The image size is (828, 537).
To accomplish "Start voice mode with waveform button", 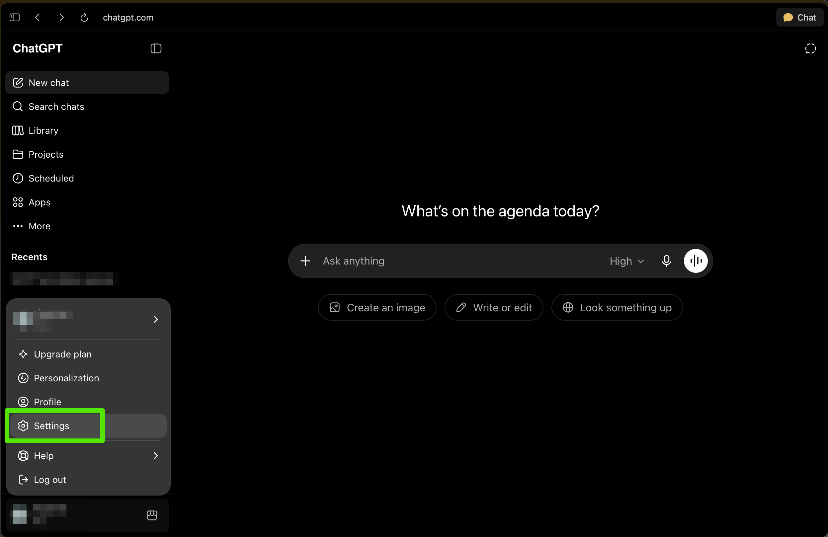I will pyautogui.click(x=696, y=261).
